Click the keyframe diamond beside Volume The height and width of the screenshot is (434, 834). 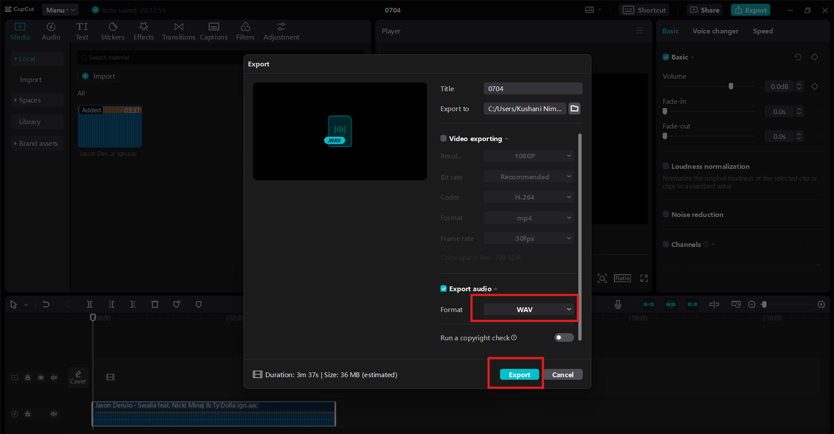(814, 86)
